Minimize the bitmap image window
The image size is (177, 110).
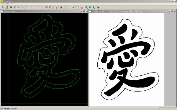170,11
